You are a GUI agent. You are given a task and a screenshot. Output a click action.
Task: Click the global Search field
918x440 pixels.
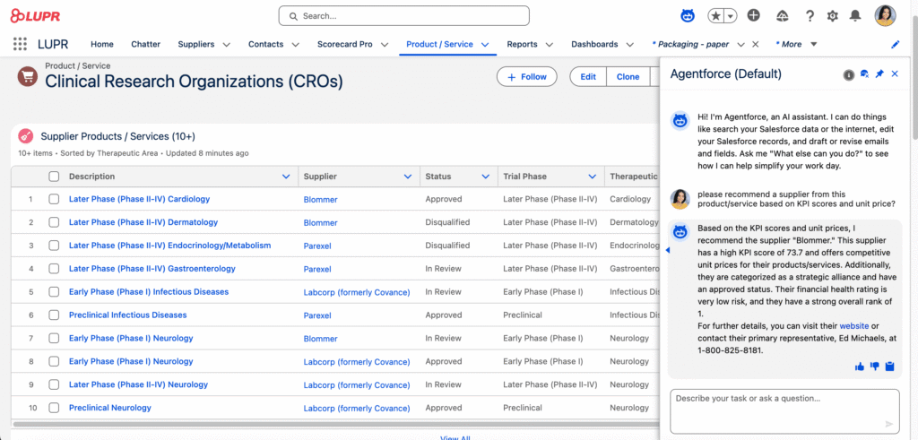coord(404,16)
